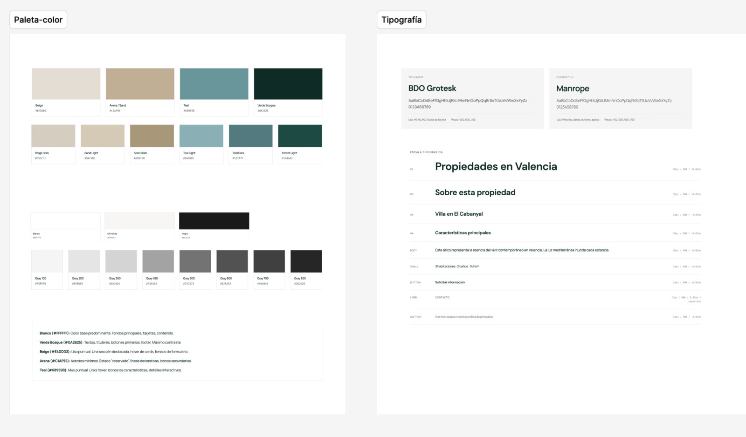Click the 'CAPTION' row tag in type scale
Image resolution: width=746 pixels, height=437 pixels.
[x=416, y=317]
